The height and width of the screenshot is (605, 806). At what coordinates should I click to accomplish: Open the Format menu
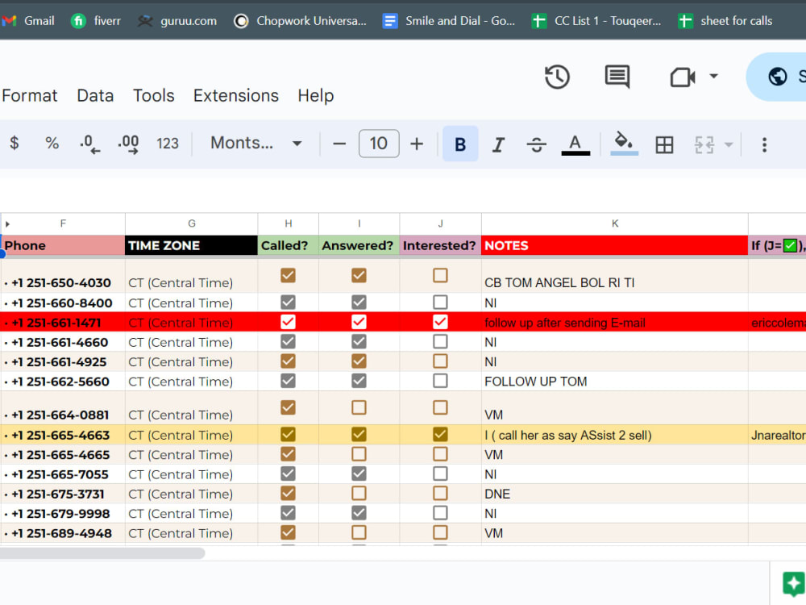30,96
